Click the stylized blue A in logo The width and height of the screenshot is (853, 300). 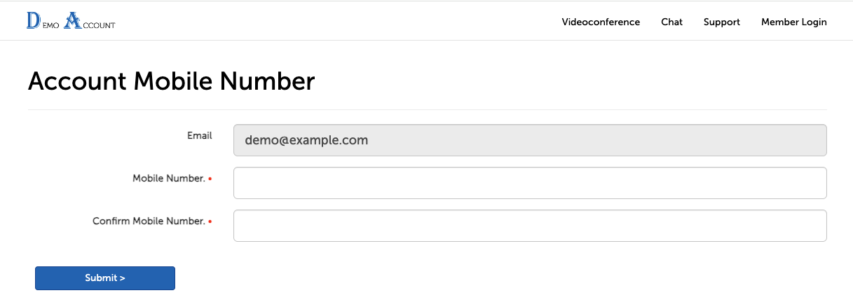click(71, 21)
